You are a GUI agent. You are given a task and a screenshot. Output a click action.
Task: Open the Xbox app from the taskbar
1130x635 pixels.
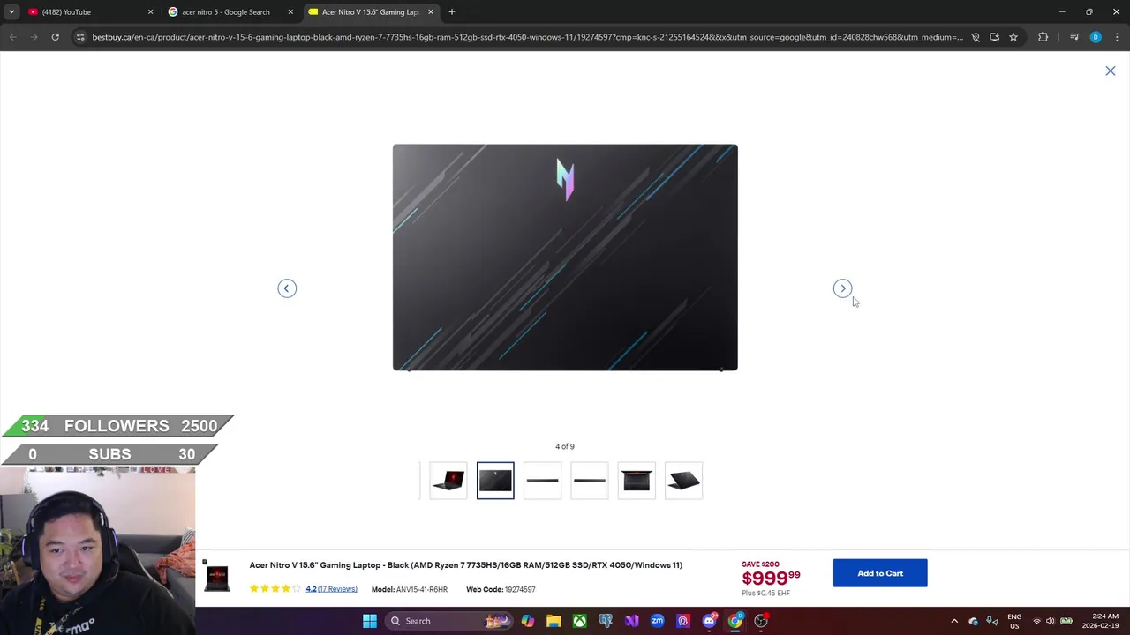pyautogui.click(x=579, y=621)
